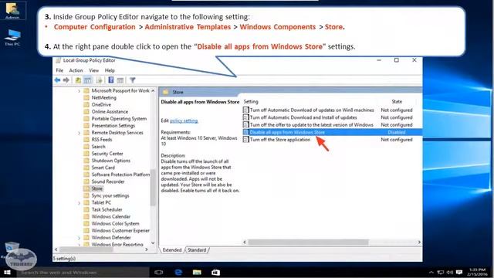Click the volume icon in system tray
The height and width of the screenshot is (278, 494).
pyautogui.click(x=450, y=273)
